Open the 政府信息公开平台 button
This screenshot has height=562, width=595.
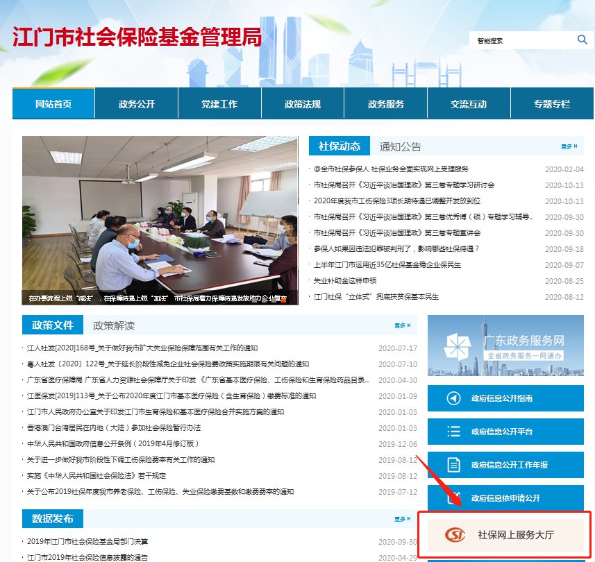(x=505, y=432)
